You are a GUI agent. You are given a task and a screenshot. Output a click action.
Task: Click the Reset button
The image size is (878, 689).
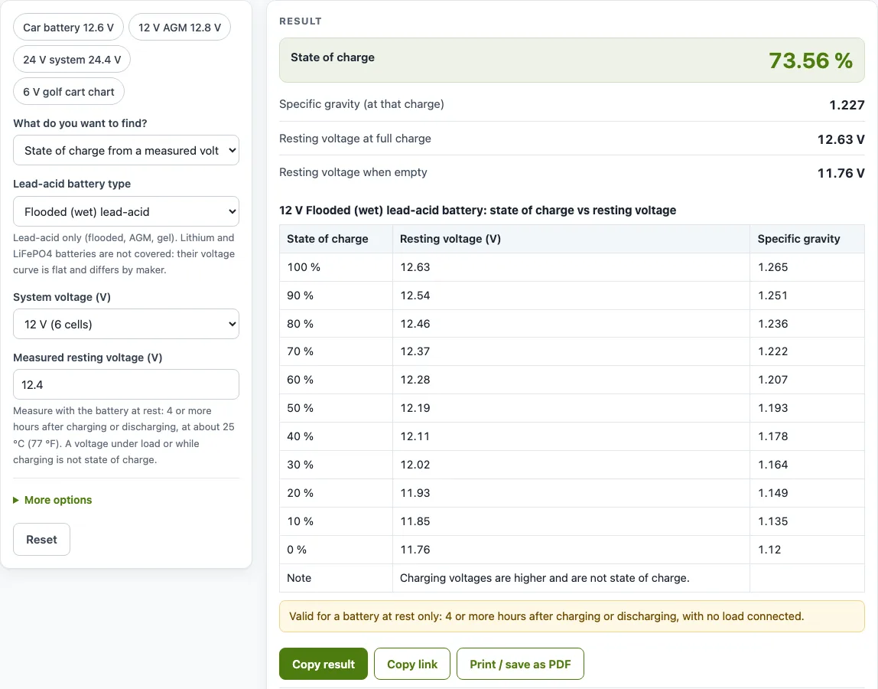pos(41,539)
